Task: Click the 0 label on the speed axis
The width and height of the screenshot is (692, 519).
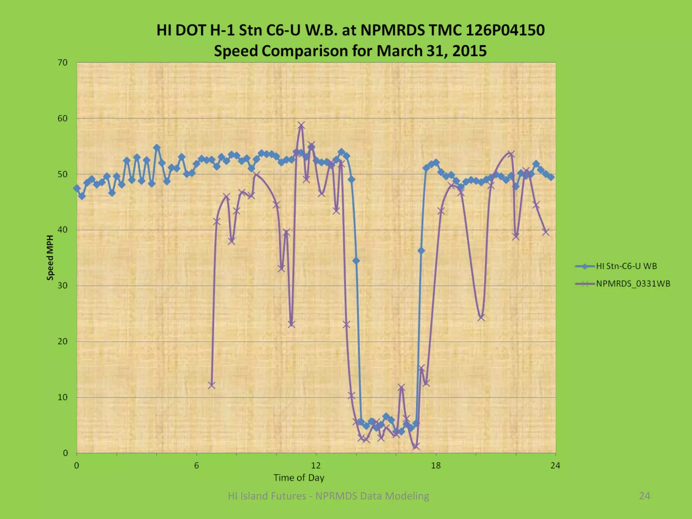Action: click(65, 453)
